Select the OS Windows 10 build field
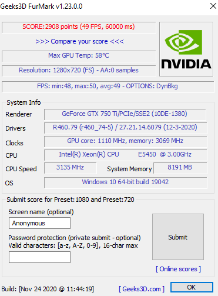The height and width of the screenshot is (296, 218). [x=125, y=182]
